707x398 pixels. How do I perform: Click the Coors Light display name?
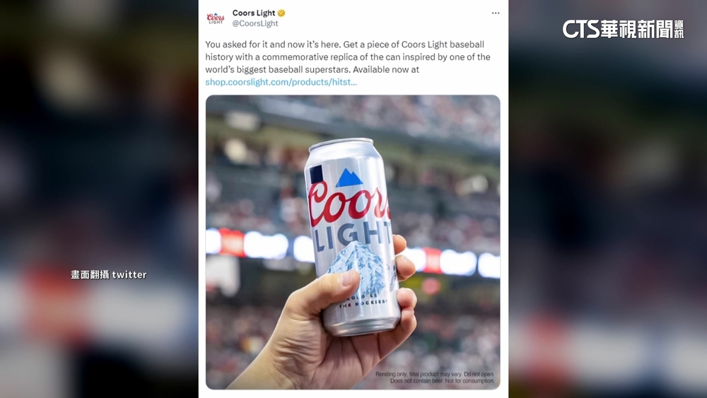[254, 13]
